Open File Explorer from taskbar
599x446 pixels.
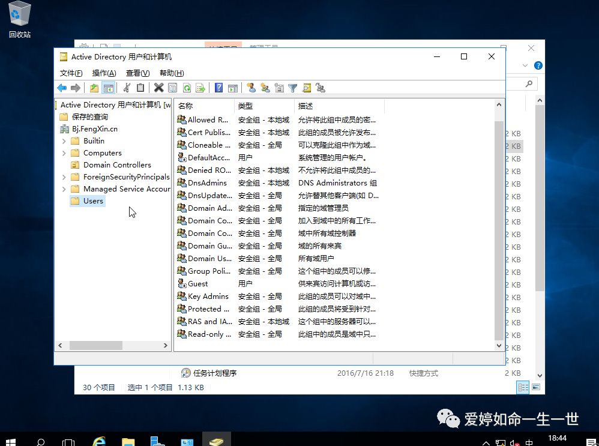click(128, 441)
